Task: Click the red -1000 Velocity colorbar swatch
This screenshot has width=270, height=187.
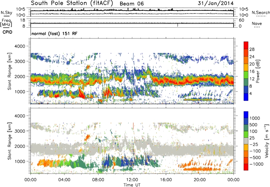Action: [246, 167]
